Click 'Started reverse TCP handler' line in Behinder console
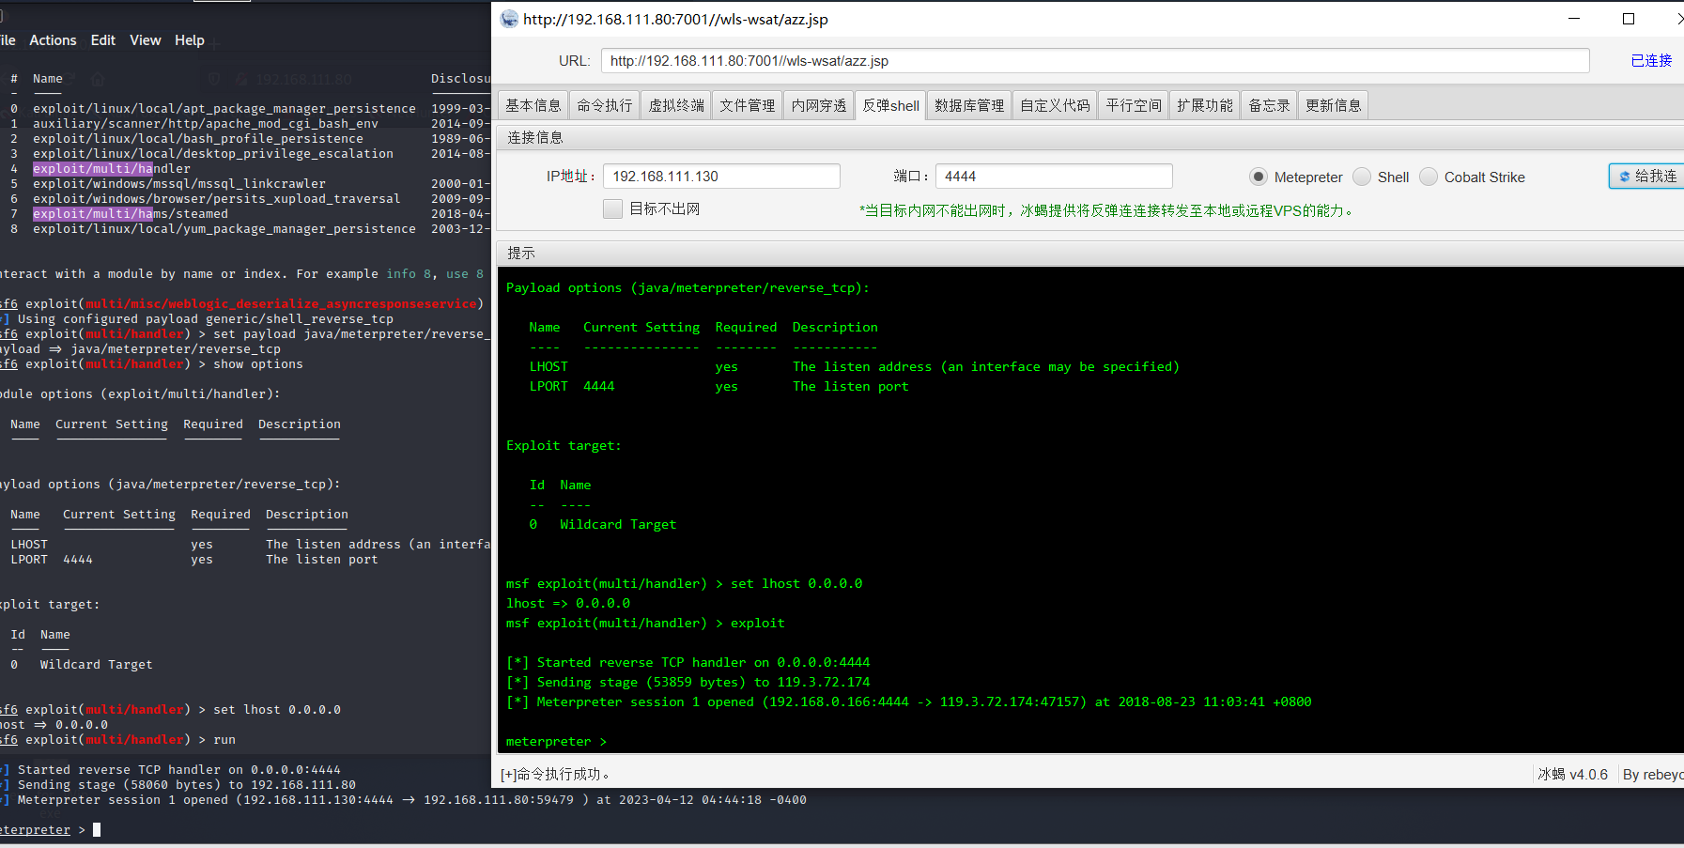The height and width of the screenshot is (848, 1684). click(x=688, y=663)
